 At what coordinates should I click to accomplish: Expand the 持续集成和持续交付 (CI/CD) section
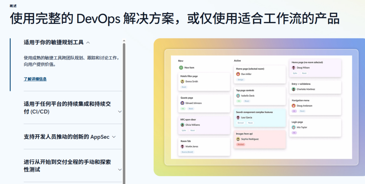120,112
